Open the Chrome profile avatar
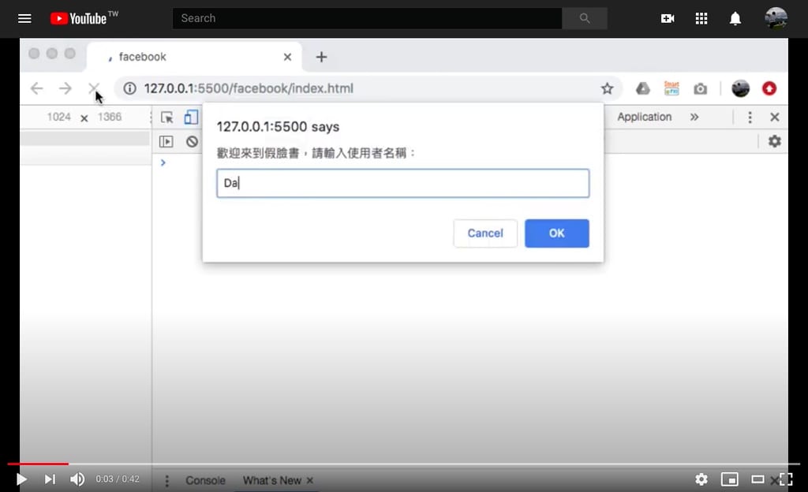 pos(740,88)
